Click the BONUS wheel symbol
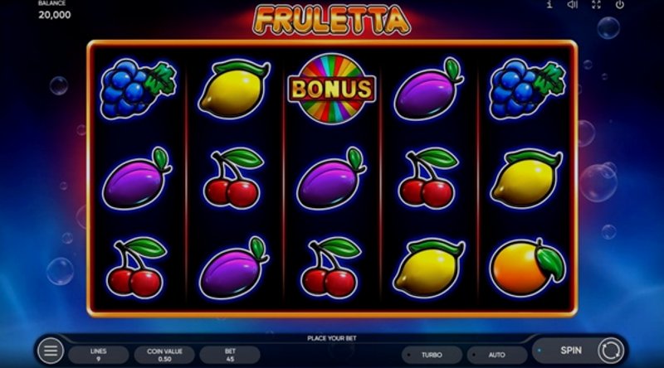Image resolution: width=664 pixels, height=368 pixels. (331, 89)
